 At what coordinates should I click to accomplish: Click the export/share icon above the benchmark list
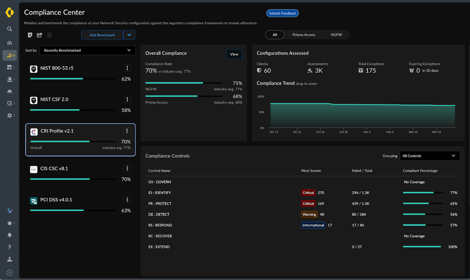pyautogui.click(x=40, y=35)
